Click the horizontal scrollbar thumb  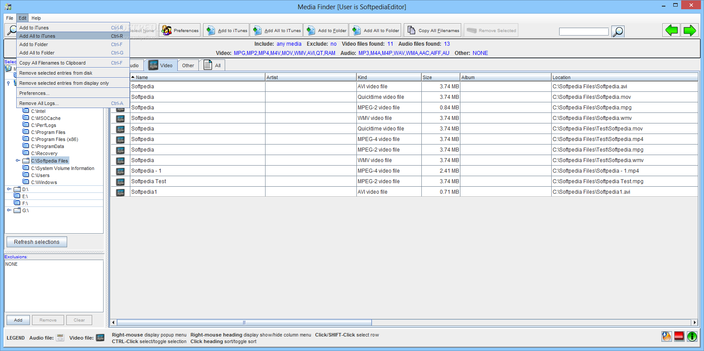click(x=244, y=322)
